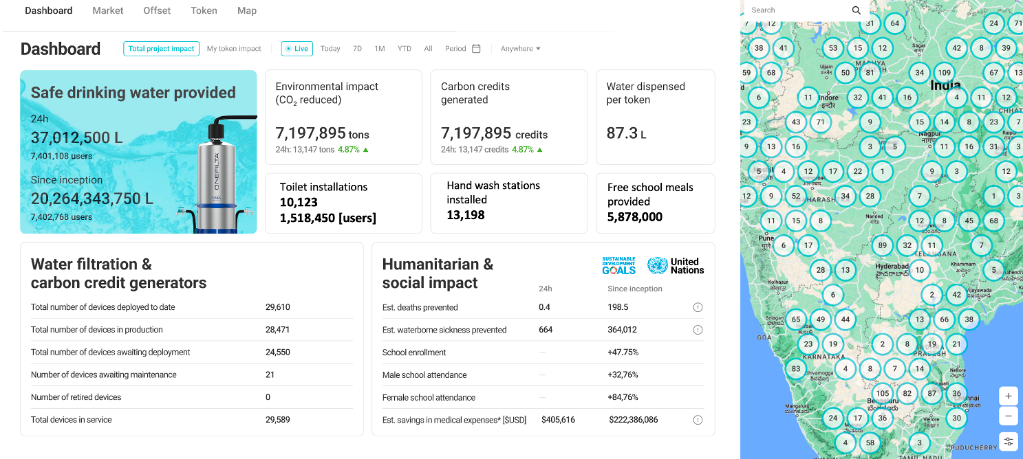Select the 7D time range
Image resolution: width=1023 pixels, height=459 pixels.
click(357, 49)
